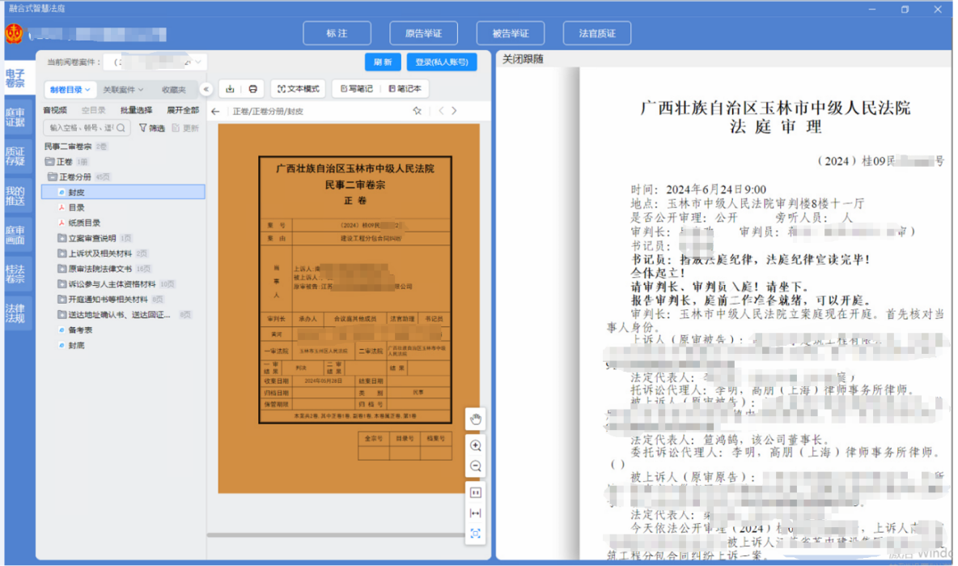Click the fit-to-width icon
Viewport: 958px width, 566px height.
pyautogui.click(x=476, y=513)
